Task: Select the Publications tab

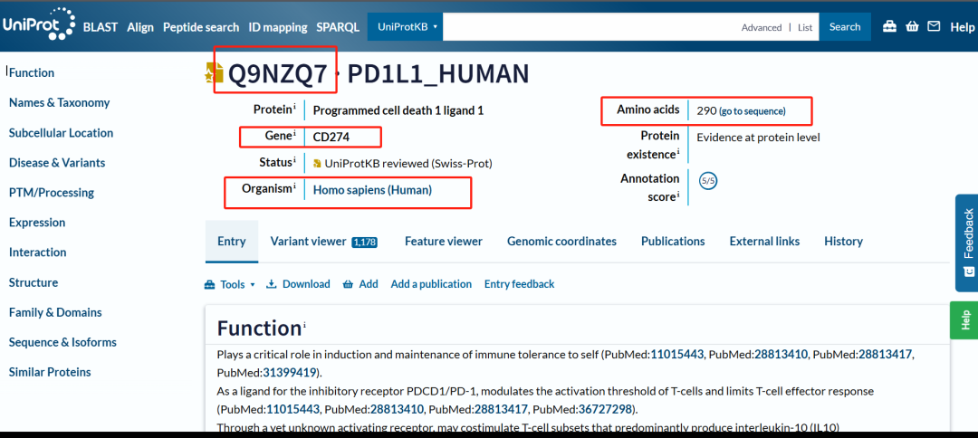Action: [x=673, y=242]
